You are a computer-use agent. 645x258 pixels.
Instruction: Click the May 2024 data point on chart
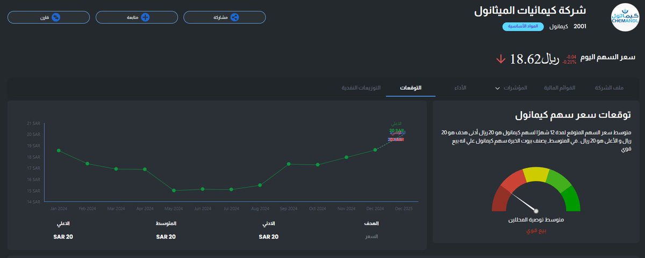point(174,190)
